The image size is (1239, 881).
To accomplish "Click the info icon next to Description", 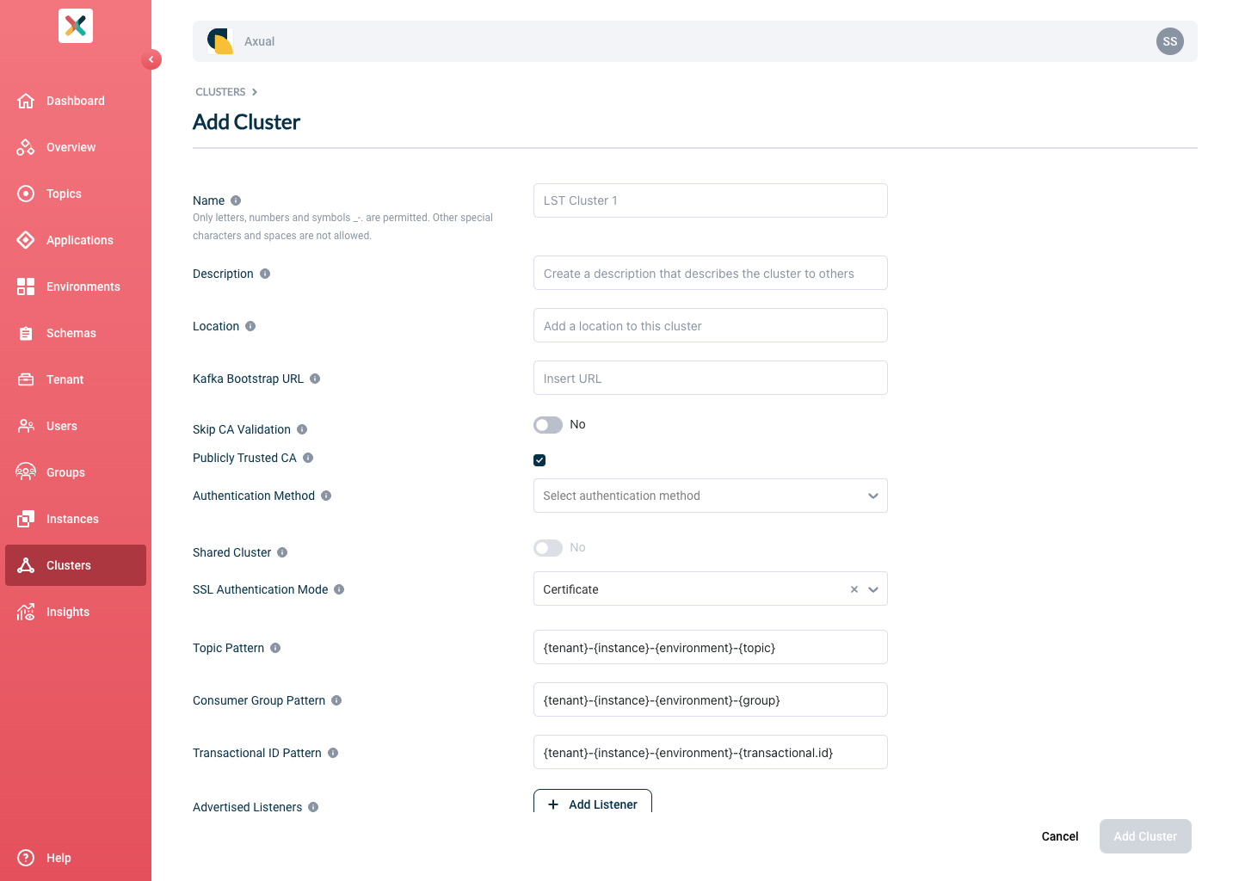I will 265,274.
